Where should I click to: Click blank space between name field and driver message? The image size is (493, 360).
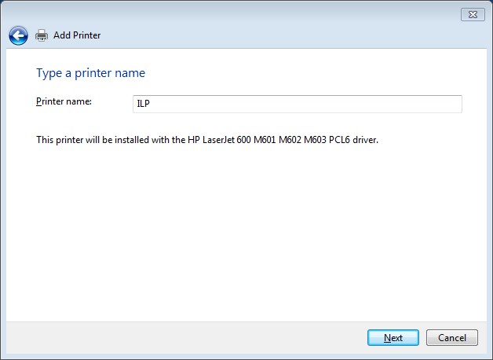click(x=236, y=123)
